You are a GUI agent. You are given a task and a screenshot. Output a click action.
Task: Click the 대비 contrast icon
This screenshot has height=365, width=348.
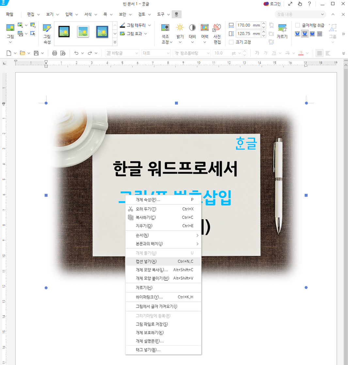click(192, 28)
